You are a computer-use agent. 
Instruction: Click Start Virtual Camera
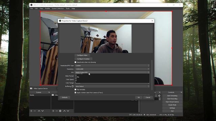tap(172, 102)
